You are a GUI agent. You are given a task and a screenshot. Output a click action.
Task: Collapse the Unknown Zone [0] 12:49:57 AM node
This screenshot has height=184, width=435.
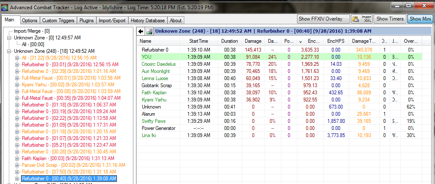tap(9, 38)
